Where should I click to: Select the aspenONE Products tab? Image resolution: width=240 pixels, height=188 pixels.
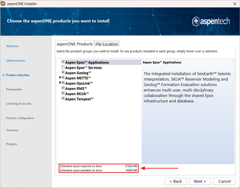click(x=74, y=44)
